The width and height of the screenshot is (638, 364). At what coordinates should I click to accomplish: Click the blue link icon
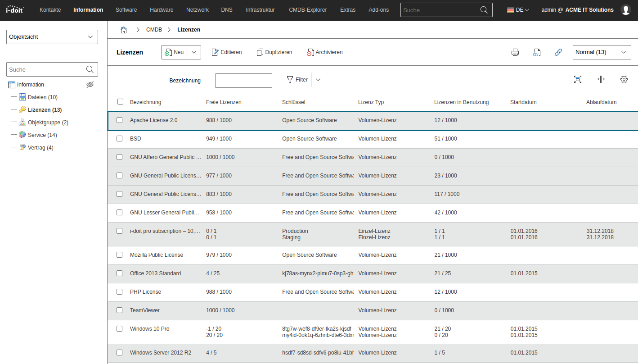[558, 52]
